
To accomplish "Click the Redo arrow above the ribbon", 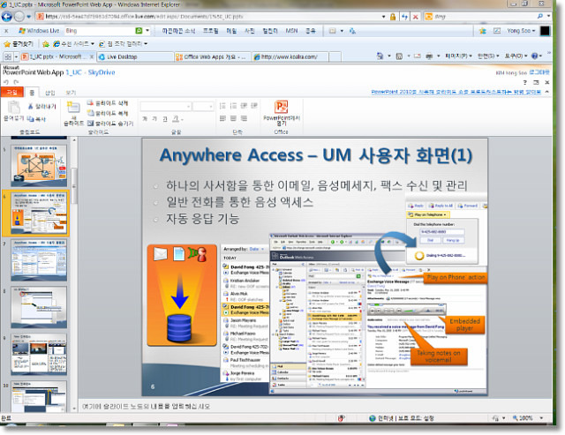I will coord(16,82).
